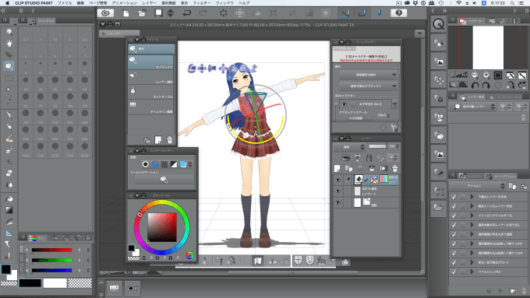Open auto action set dropdown
Viewport: 530px width, 298px height.
click(477, 186)
